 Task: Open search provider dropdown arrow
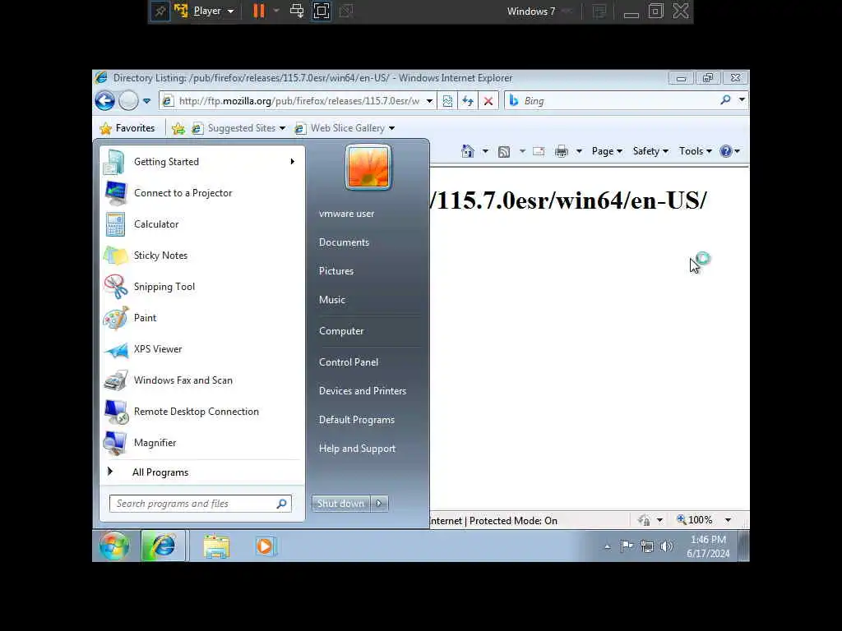[x=742, y=99]
